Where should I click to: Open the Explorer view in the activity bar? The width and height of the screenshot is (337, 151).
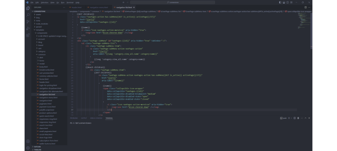tap(28, 8)
